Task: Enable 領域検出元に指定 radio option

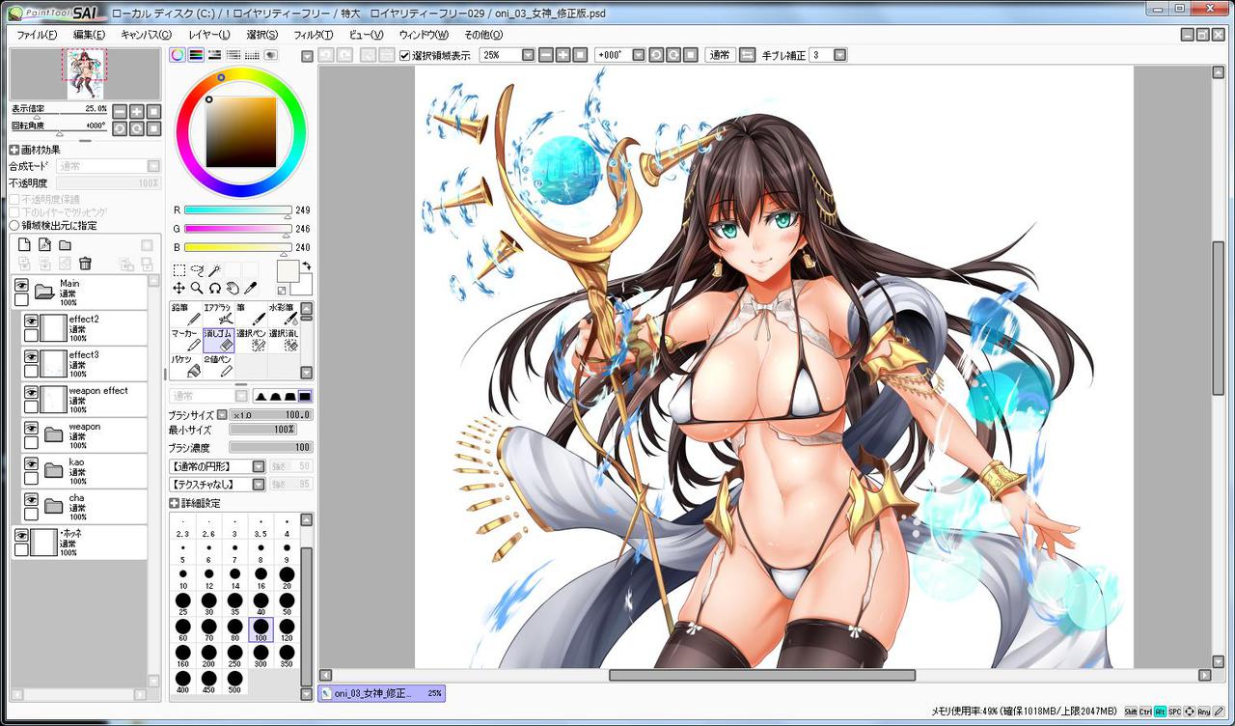Action: coord(14,225)
